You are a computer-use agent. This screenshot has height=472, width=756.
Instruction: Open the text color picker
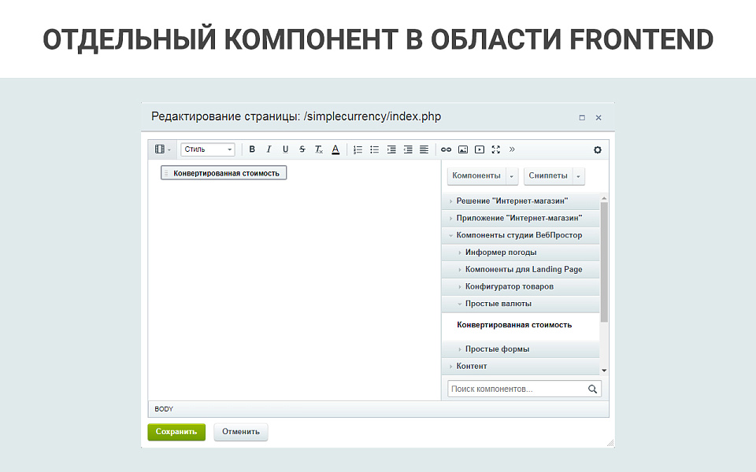coord(335,149)
